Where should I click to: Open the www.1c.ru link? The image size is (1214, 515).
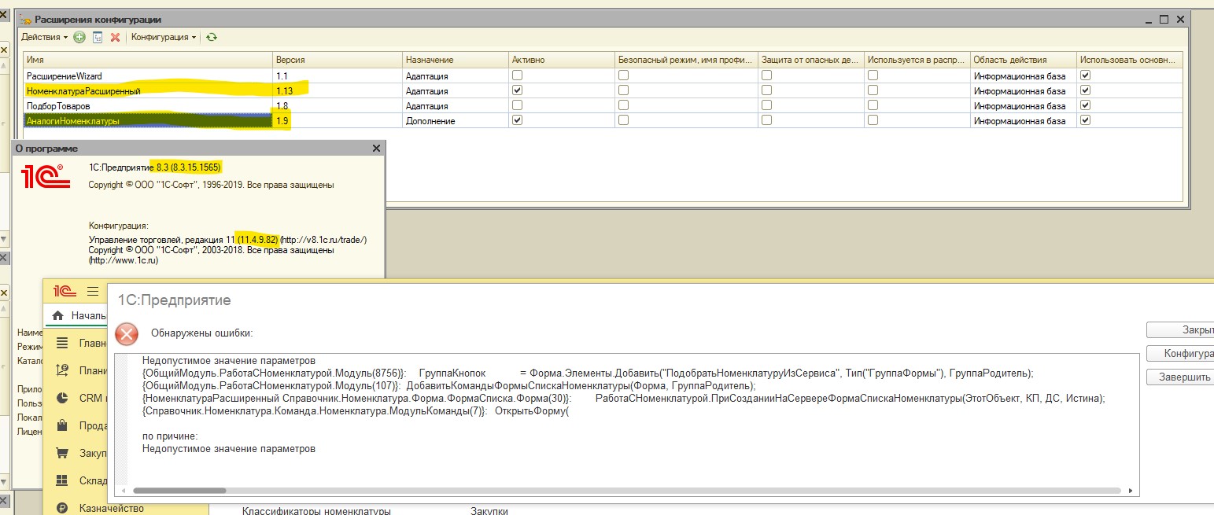point(124,260)
